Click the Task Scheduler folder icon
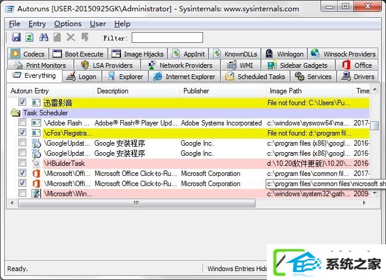Viewport: 386px width, 280px height. tap(15, 113)
